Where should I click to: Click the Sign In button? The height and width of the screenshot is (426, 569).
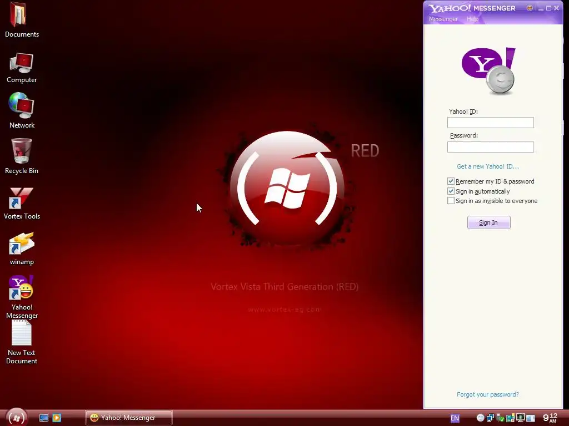click(x=488, y=222)
